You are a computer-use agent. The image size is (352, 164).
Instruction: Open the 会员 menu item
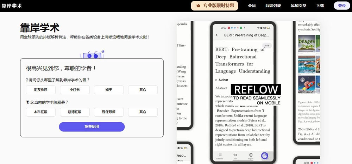[252, 6]
